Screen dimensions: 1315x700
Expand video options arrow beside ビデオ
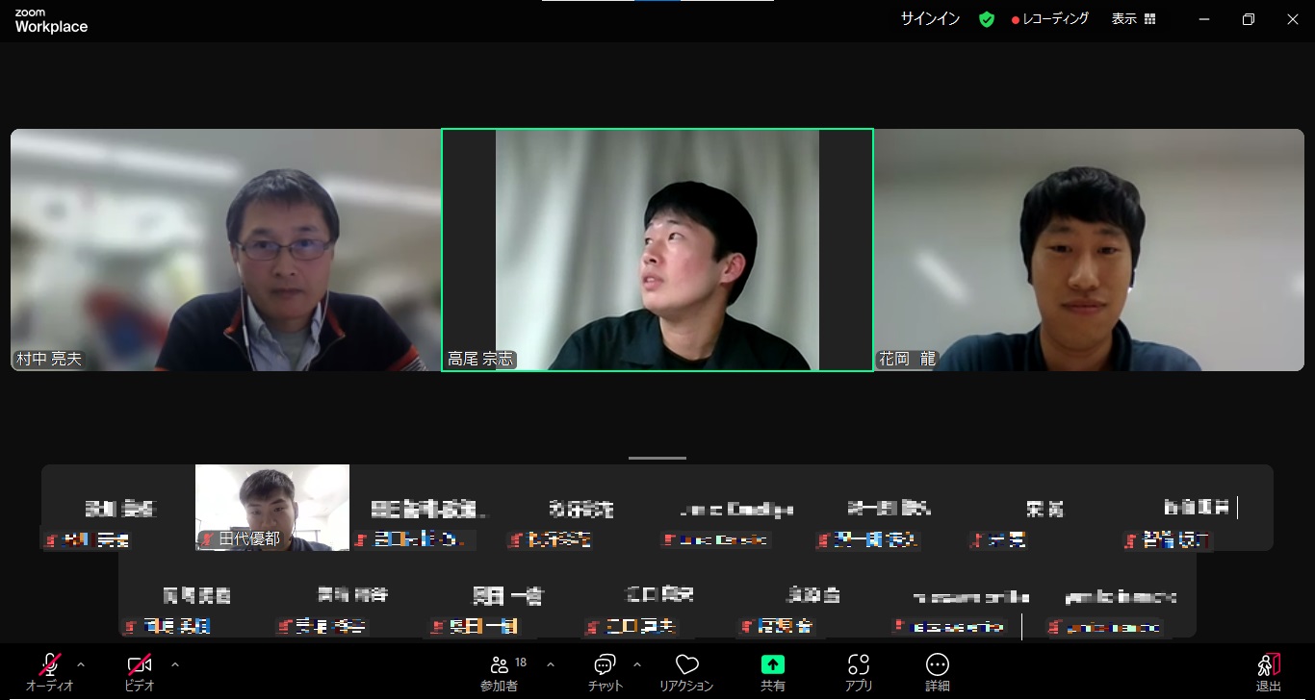click(174, 664)
